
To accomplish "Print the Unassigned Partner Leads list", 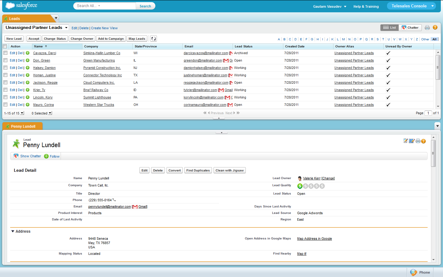I will coord(427,28).
